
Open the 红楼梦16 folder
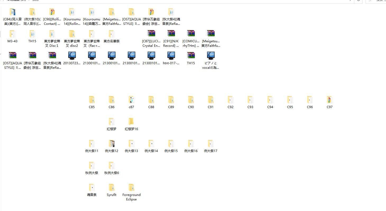tap(131, 124)
